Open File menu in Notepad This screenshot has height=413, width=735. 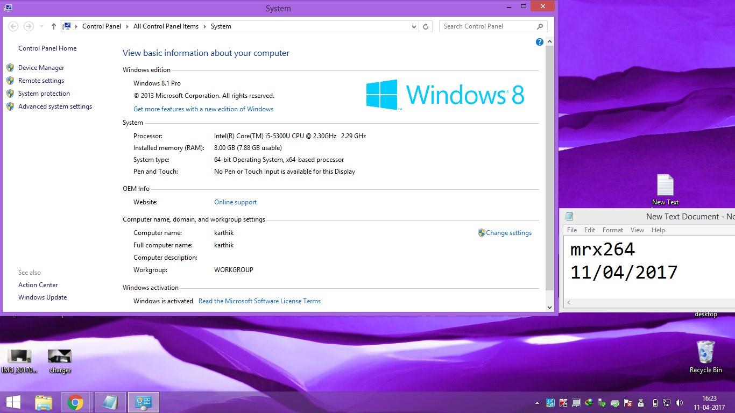[572, 230]
